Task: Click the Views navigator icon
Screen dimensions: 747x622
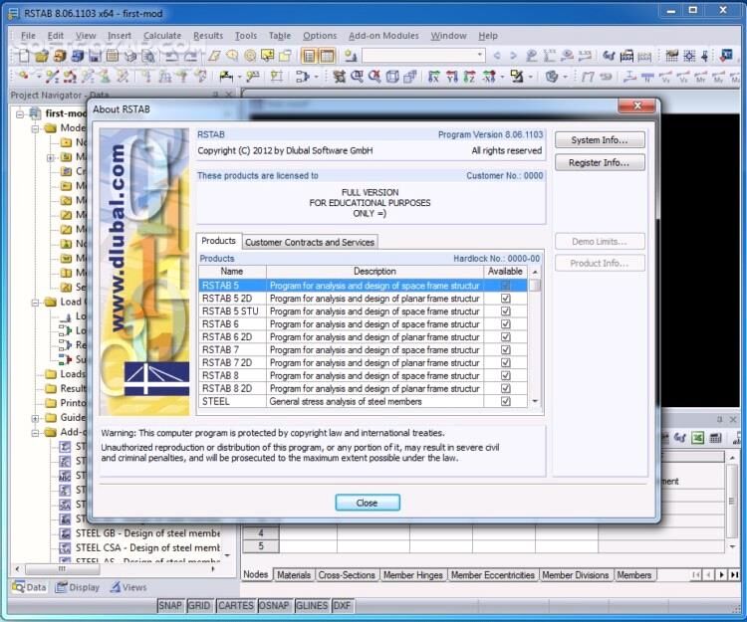Action: (114, 587)
